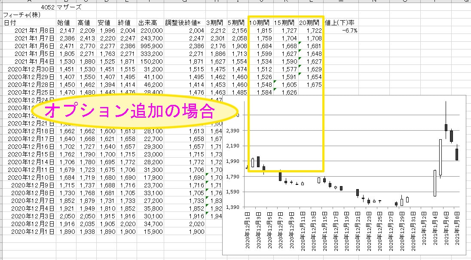Select volume cell 150,200
This screenshot has height=260, width=471.
click(x=150, y=61)
